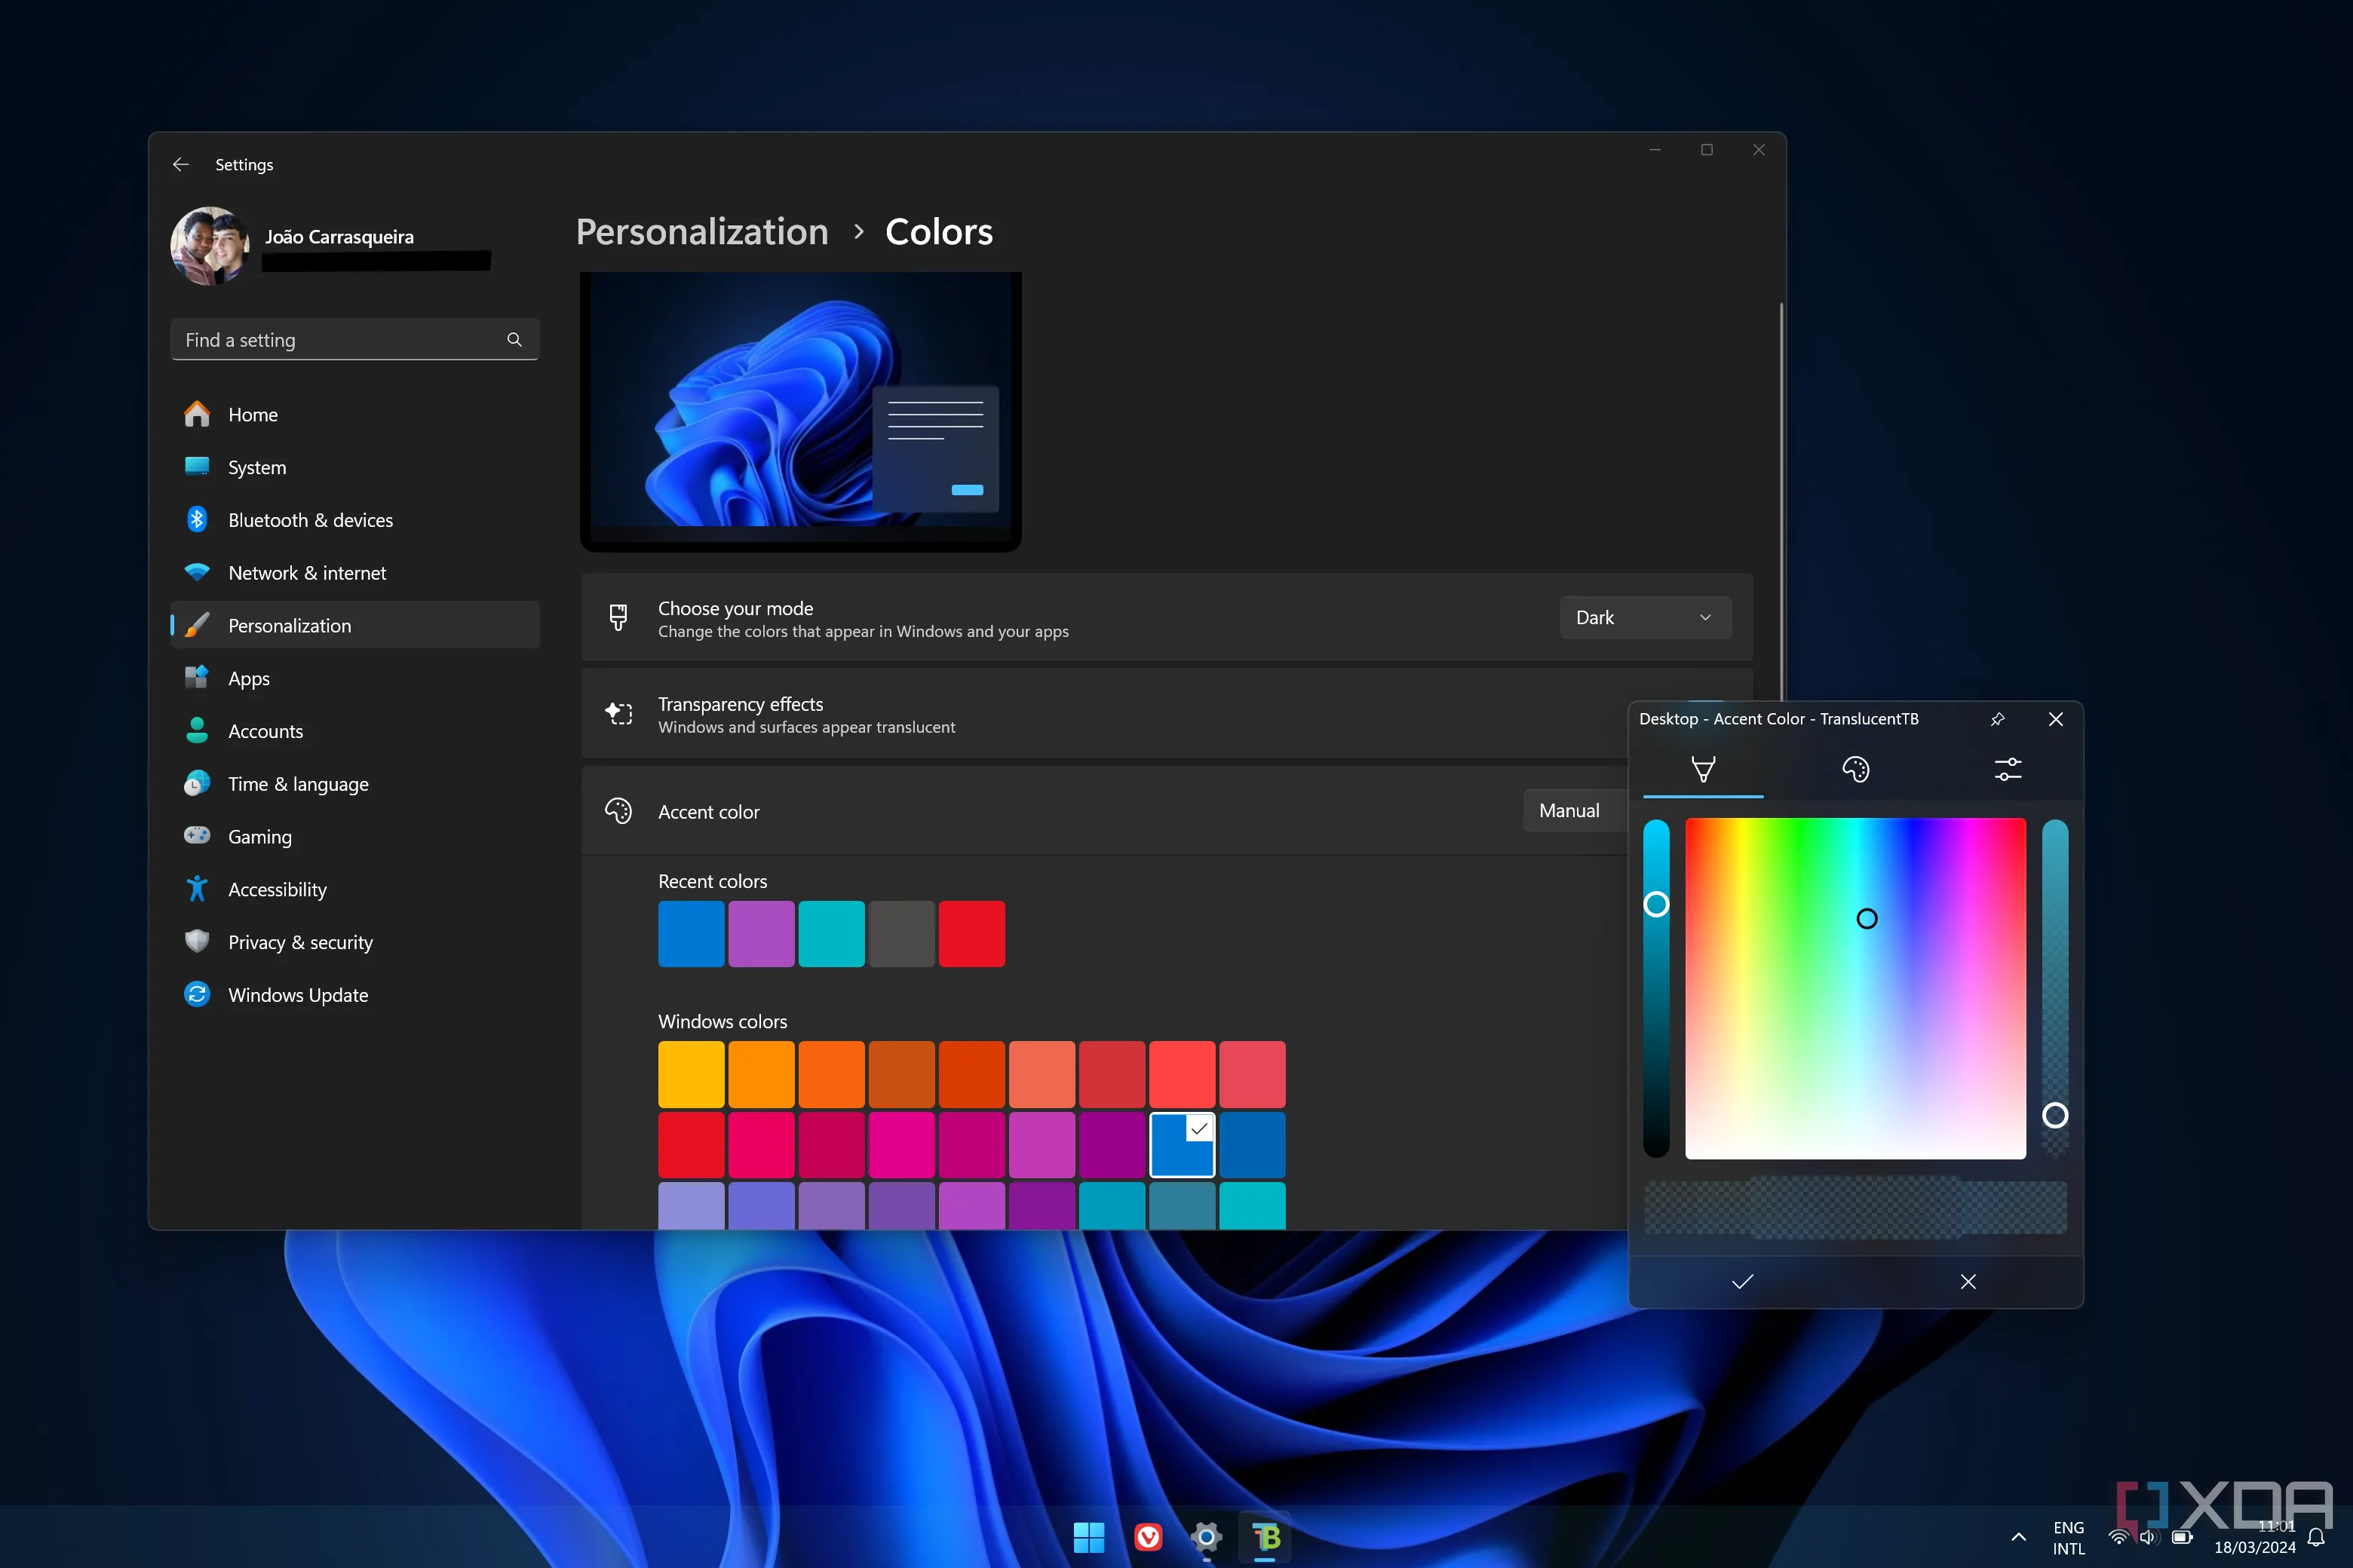Click the battery icon in system tray
Screen dimensions: 2353x1568
pyautogui.click(x=2181, y=1537)
